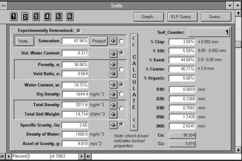242x161 pixels.
Task: Click the Water Content calculate icon
Action: (113, 85)
